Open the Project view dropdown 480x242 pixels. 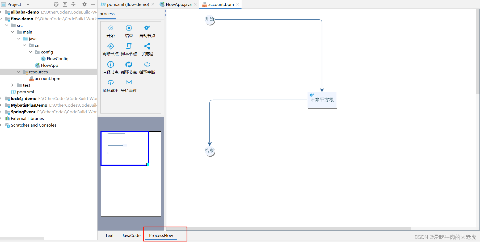(x=28, y=4)
